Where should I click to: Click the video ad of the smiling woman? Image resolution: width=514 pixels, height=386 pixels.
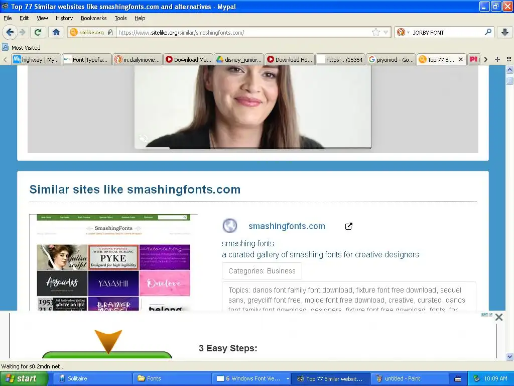click(x=253, y=107)
